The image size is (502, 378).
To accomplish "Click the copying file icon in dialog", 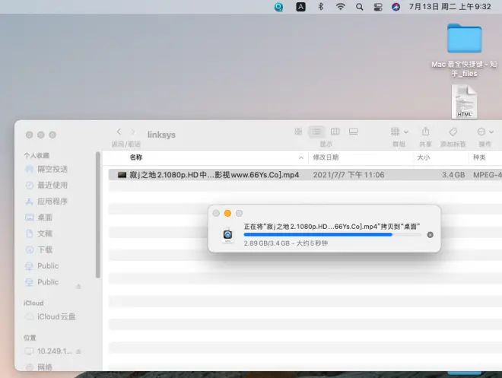I will click(227, 235).
